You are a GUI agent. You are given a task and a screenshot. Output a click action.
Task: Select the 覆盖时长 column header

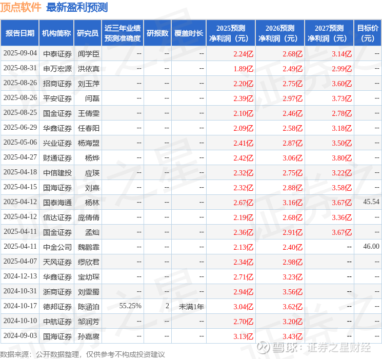189,33
